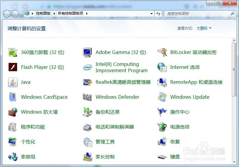Open the recent pages dropdown beside navigation buttons
Screen dimensions: 239x167
(22, 14)
